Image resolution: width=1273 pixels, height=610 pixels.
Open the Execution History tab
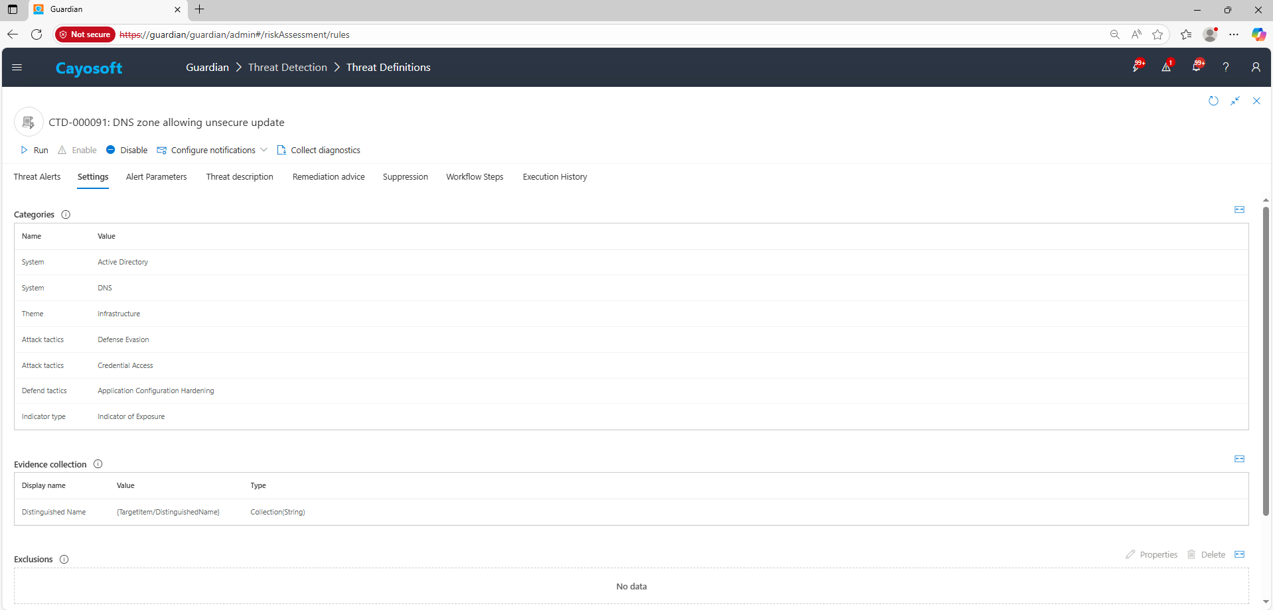[554, 177]
